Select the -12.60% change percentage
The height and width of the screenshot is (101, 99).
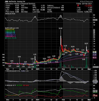click(x=88, y=6)
